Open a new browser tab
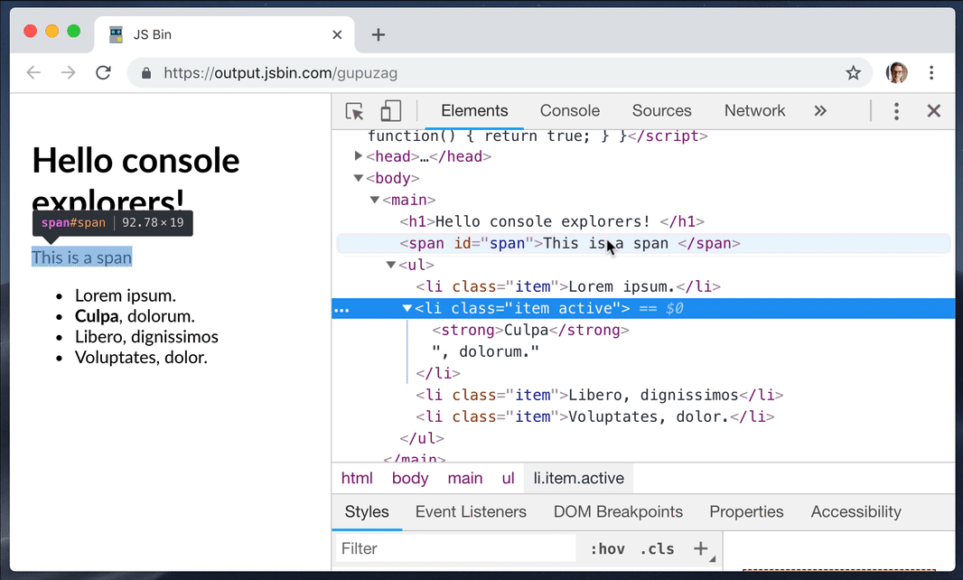This screenshot has width=963, height=580. click(x=379, y=35)
